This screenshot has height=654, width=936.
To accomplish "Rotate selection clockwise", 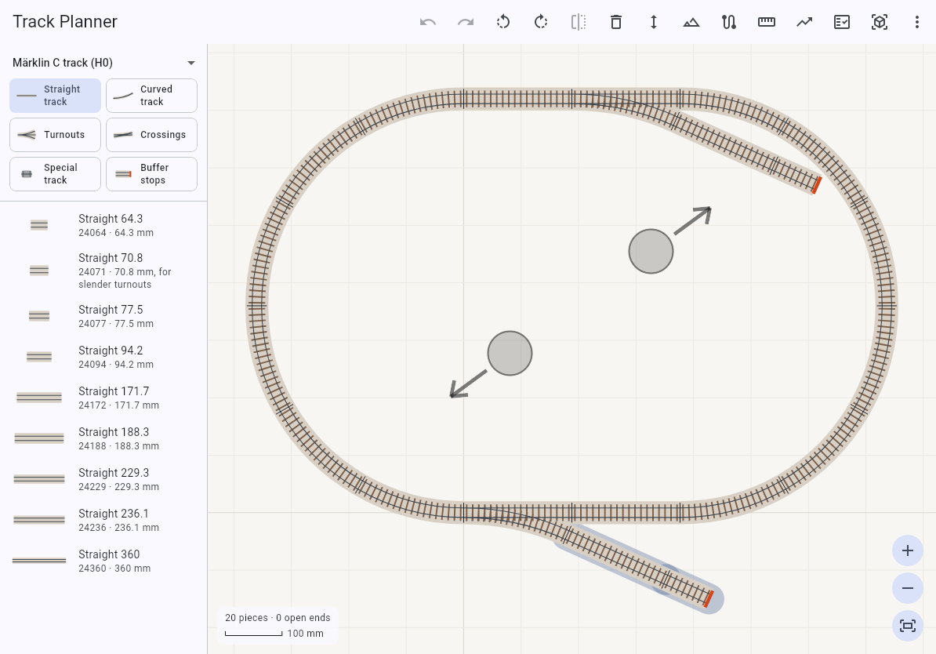I will [541, 22].
